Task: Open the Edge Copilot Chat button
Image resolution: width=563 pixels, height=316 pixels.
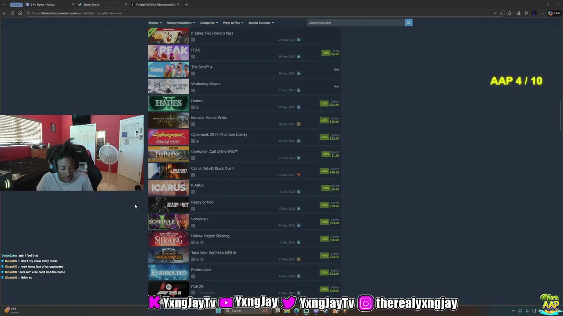Action: click(x=554, y=13)
